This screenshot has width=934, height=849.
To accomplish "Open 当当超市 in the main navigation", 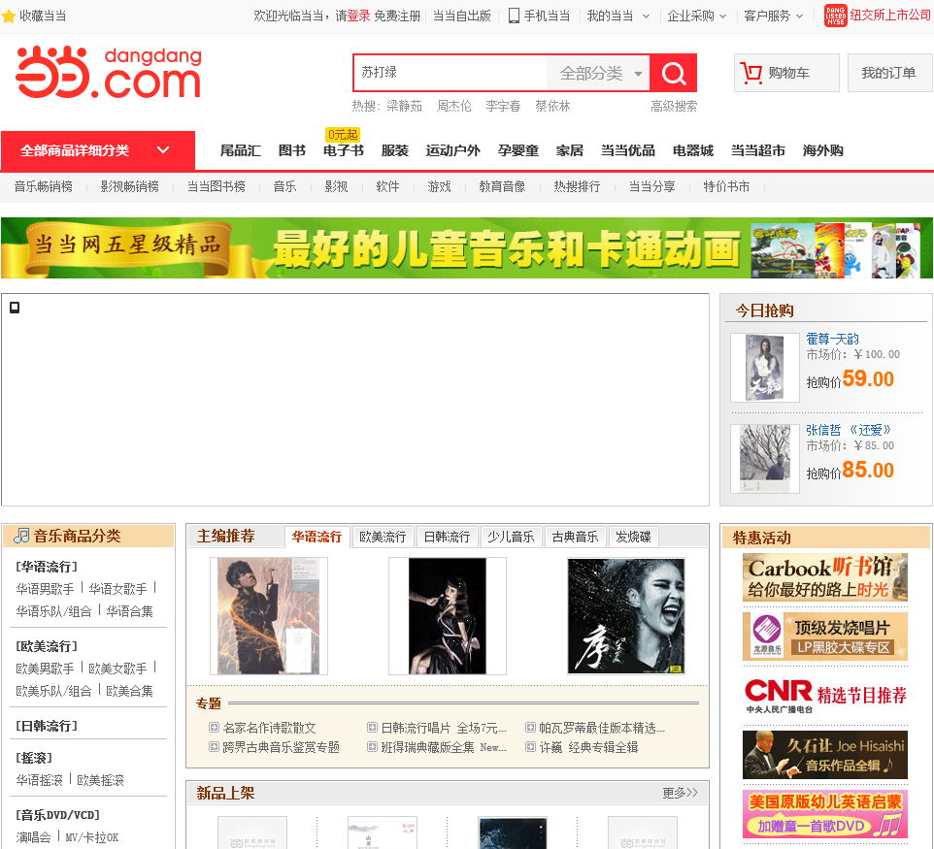I will pos(757,150).
